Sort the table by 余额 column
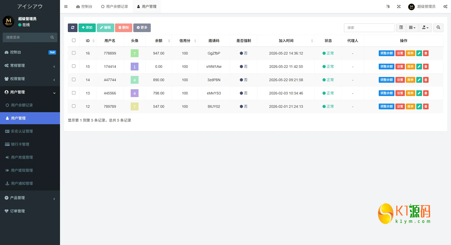Image resolution: width=451 pixels, height=245 pixels. pyautogui.click(x=159, y=41)
